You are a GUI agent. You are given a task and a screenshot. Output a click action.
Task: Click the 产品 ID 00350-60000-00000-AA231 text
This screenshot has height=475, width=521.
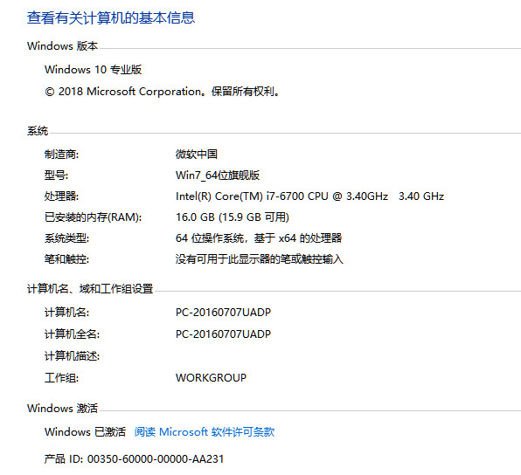[x=134, y=459]
